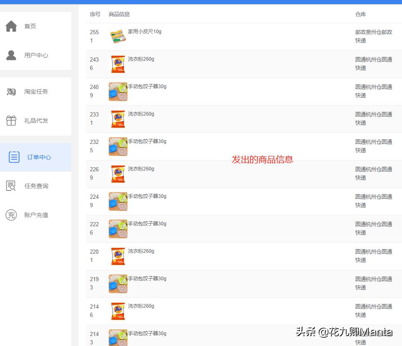Select the 充 account recharge icon
This screenshot has width=402, height=346.
11,215
